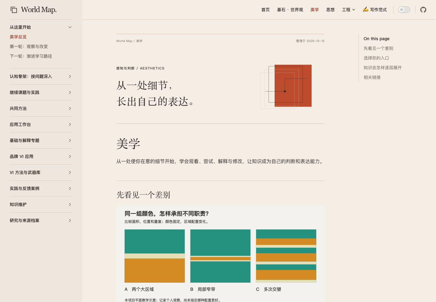Go to 首页 in the top navigation
The image size is (436, 302).
[x=266, y=10]
